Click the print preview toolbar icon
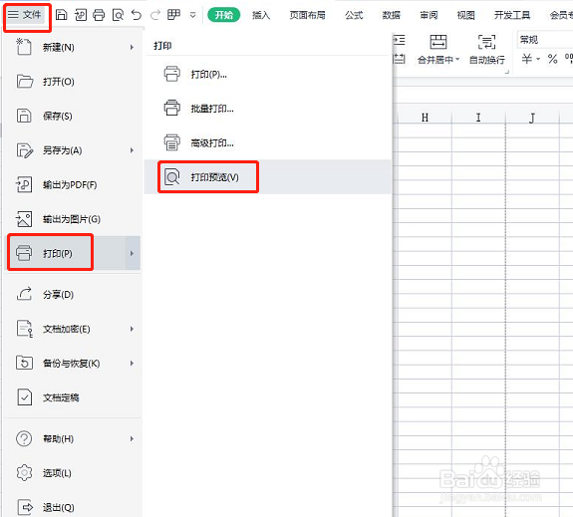This screenshot has height=517, width=573. coord(118,15)
